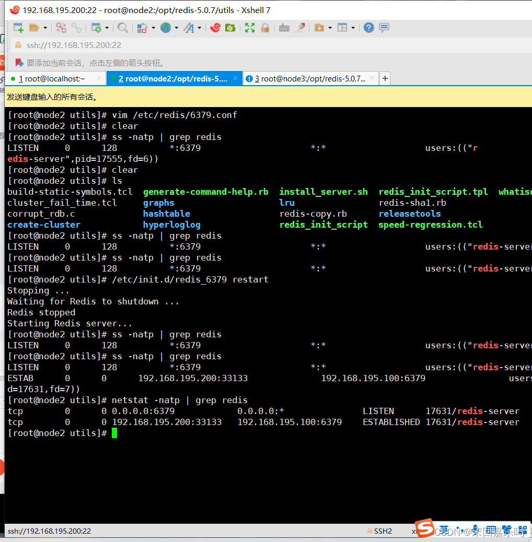
Task: Expand the Properties dropdown arrow
Action: 107,28
